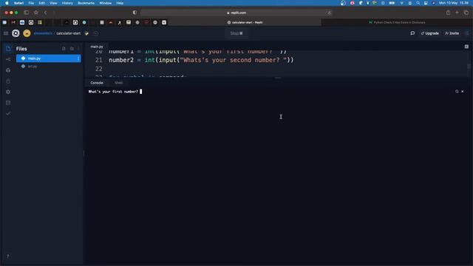Go back with the Safari back arrow
This screenshot has width=473, height=266.
(46, 13)
